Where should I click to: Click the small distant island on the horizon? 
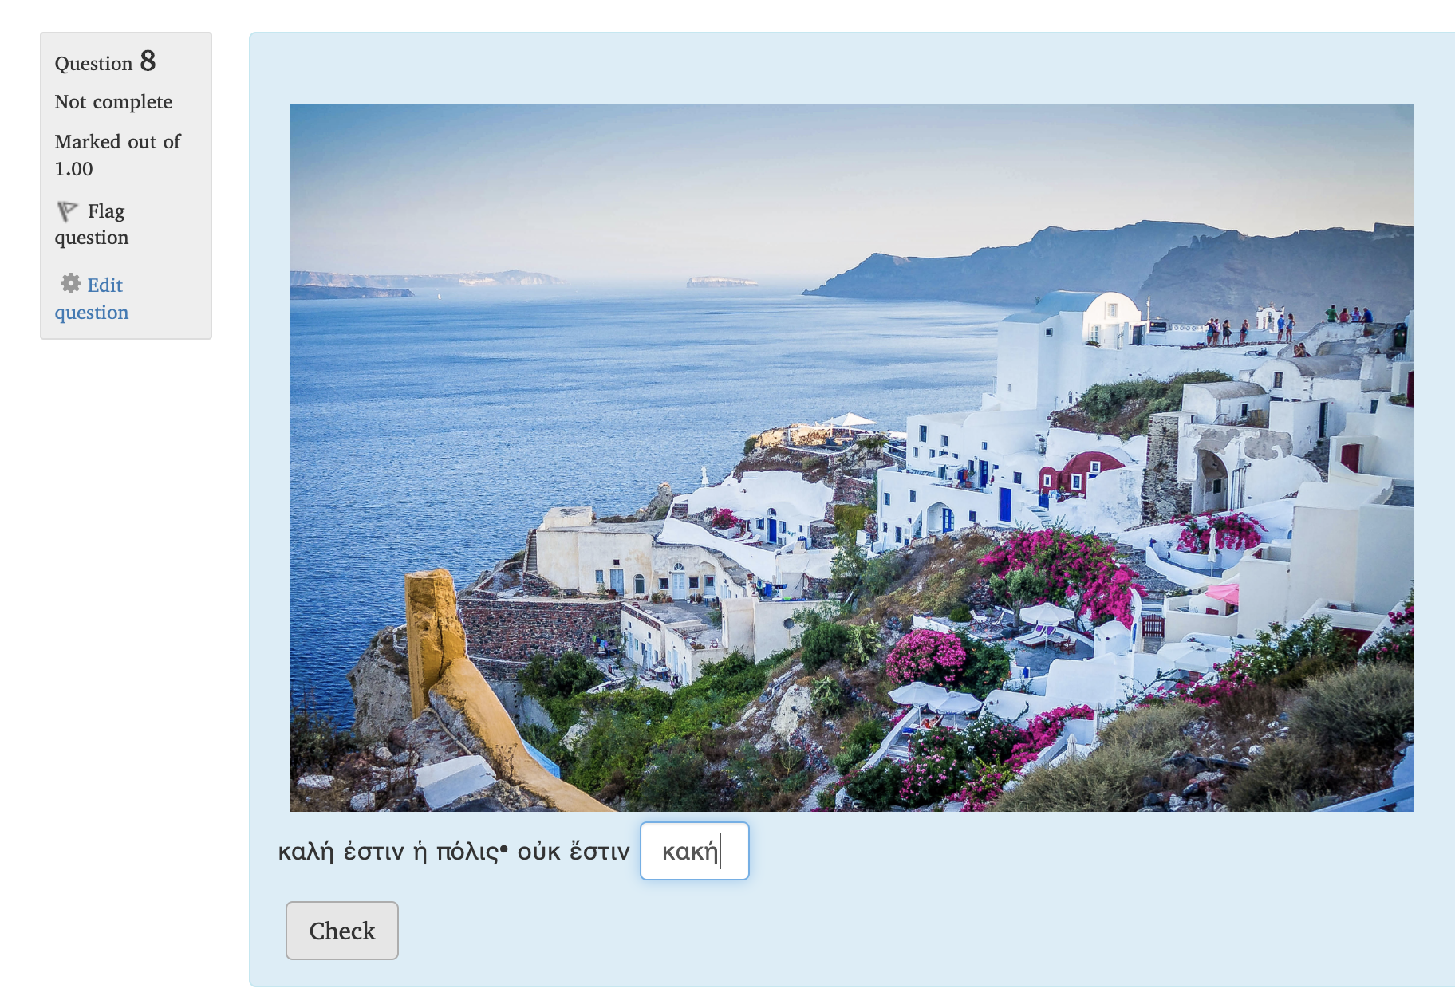[721, 282]
